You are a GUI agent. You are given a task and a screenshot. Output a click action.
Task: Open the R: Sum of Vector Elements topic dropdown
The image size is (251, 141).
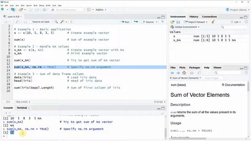coord(185,78)
